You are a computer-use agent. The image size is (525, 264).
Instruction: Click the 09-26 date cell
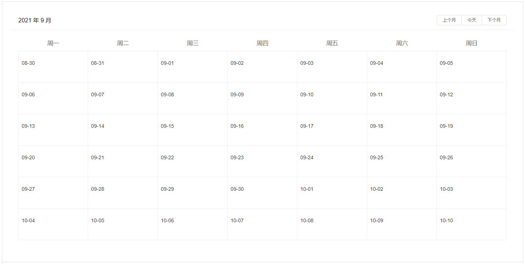(x=471, y=161)
